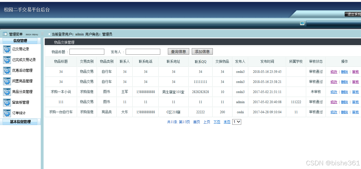This screenshot has height=169, width=361.
Task: Click 审核 for the 11111111 QQ row
Action: coord(355,82)
